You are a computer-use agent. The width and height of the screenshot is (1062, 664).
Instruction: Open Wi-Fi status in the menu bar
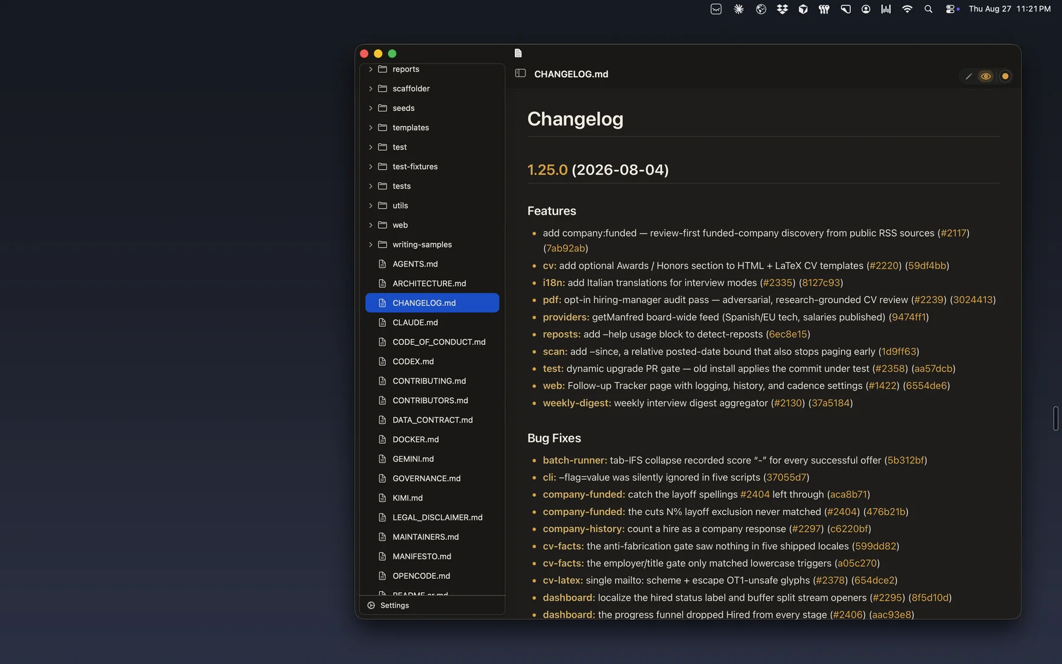pyautogui.click(x=907, y=9)
